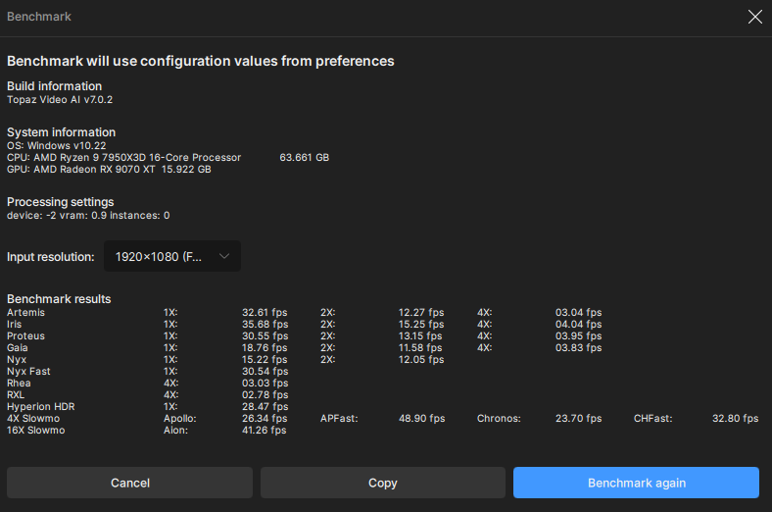
Task: Click the Gaia model label
Action: tap(18, 348)
